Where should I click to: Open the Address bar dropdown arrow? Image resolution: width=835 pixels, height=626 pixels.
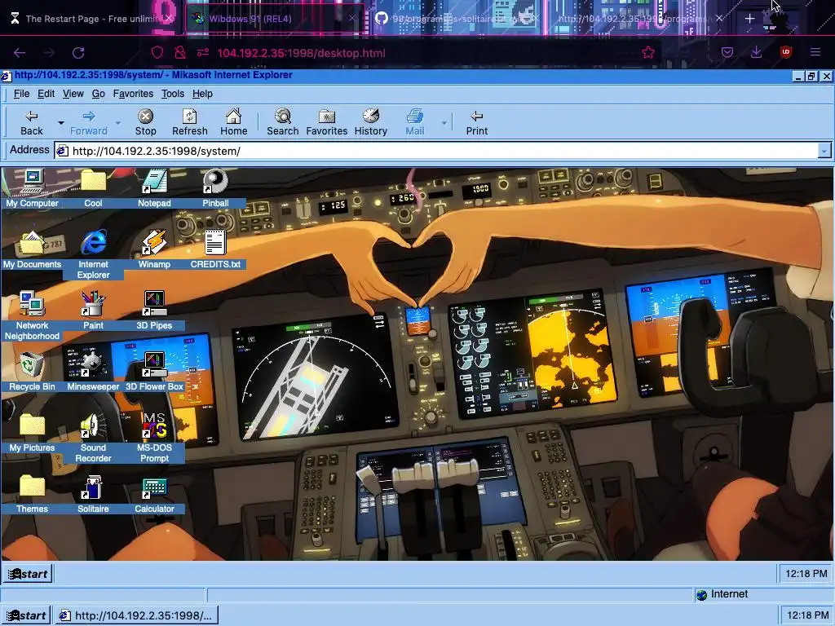tap(824, 151)
